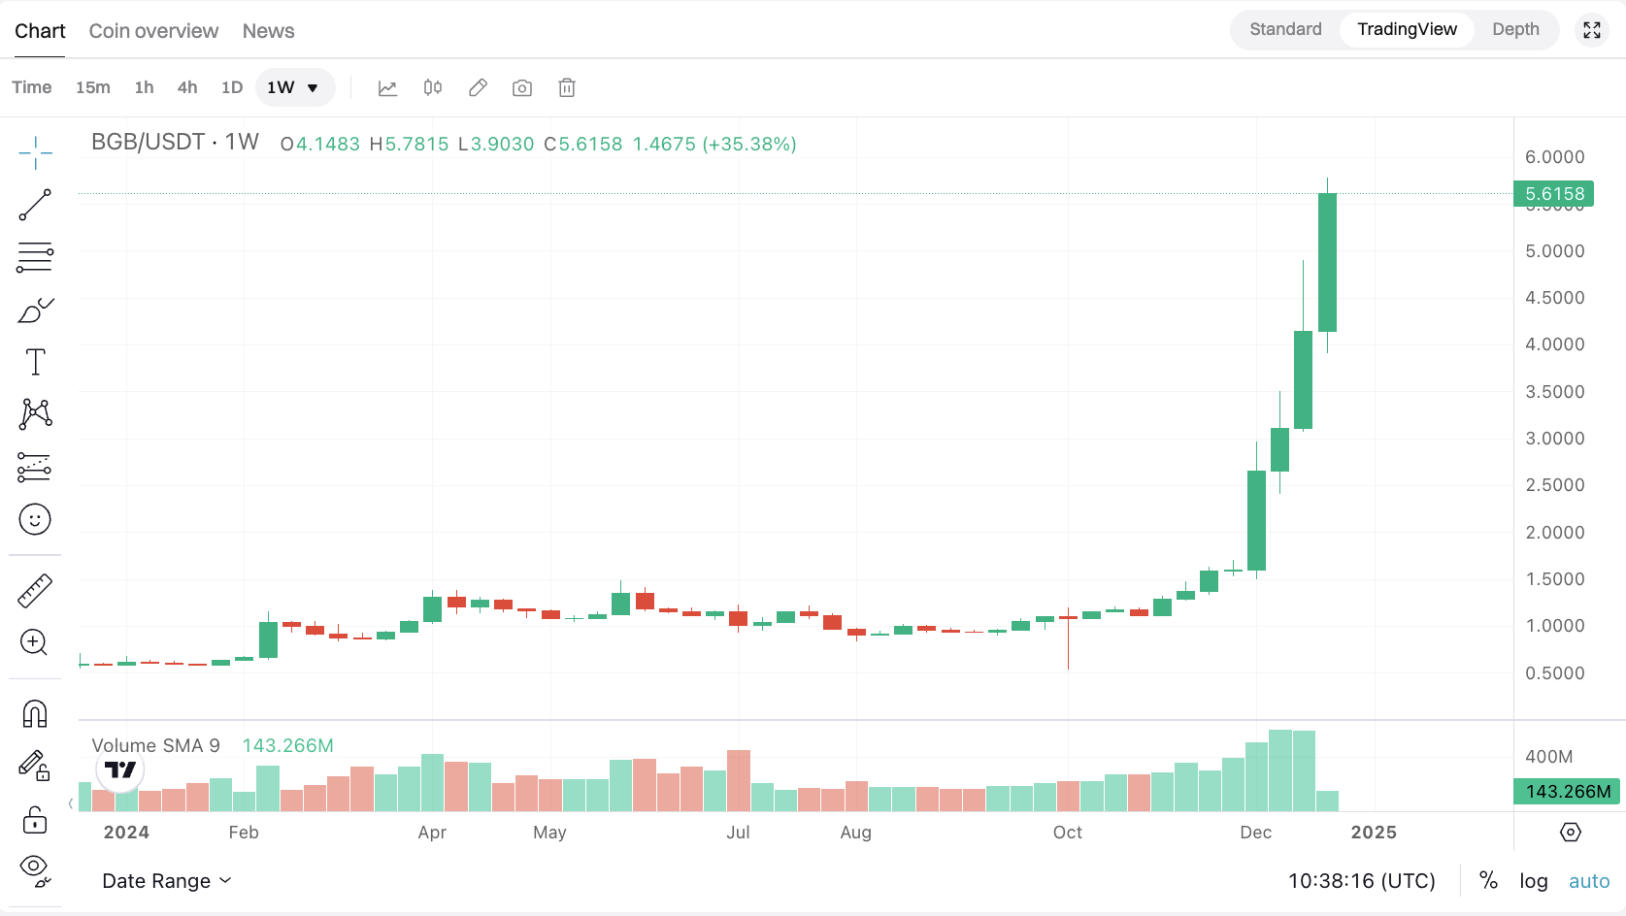Click the 2025 label on time axis
Viewport: 1626px width, 916px height.
(x=1374, y=833)
